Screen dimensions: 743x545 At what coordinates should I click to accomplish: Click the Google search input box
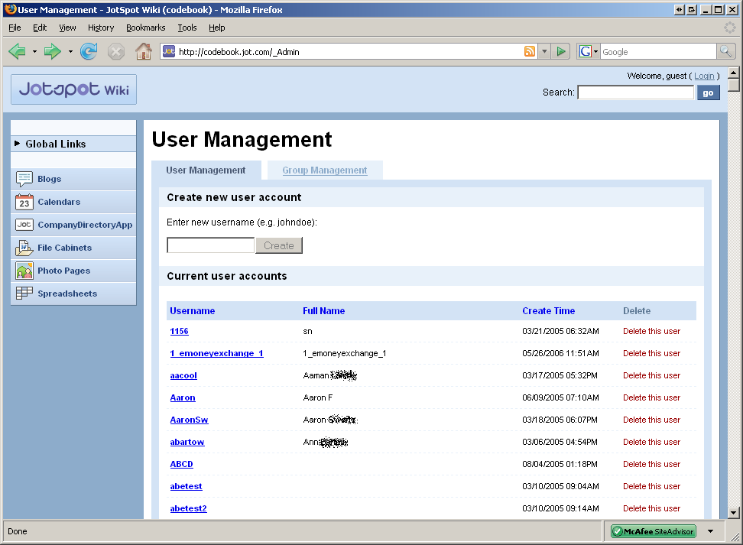click(x=658, y=51)
